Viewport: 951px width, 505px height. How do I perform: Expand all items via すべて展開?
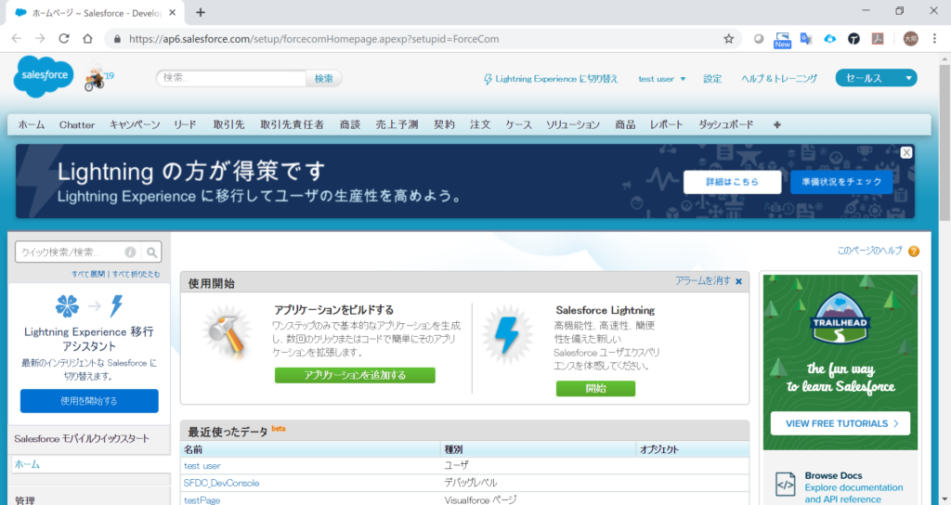tap(88, 274)
